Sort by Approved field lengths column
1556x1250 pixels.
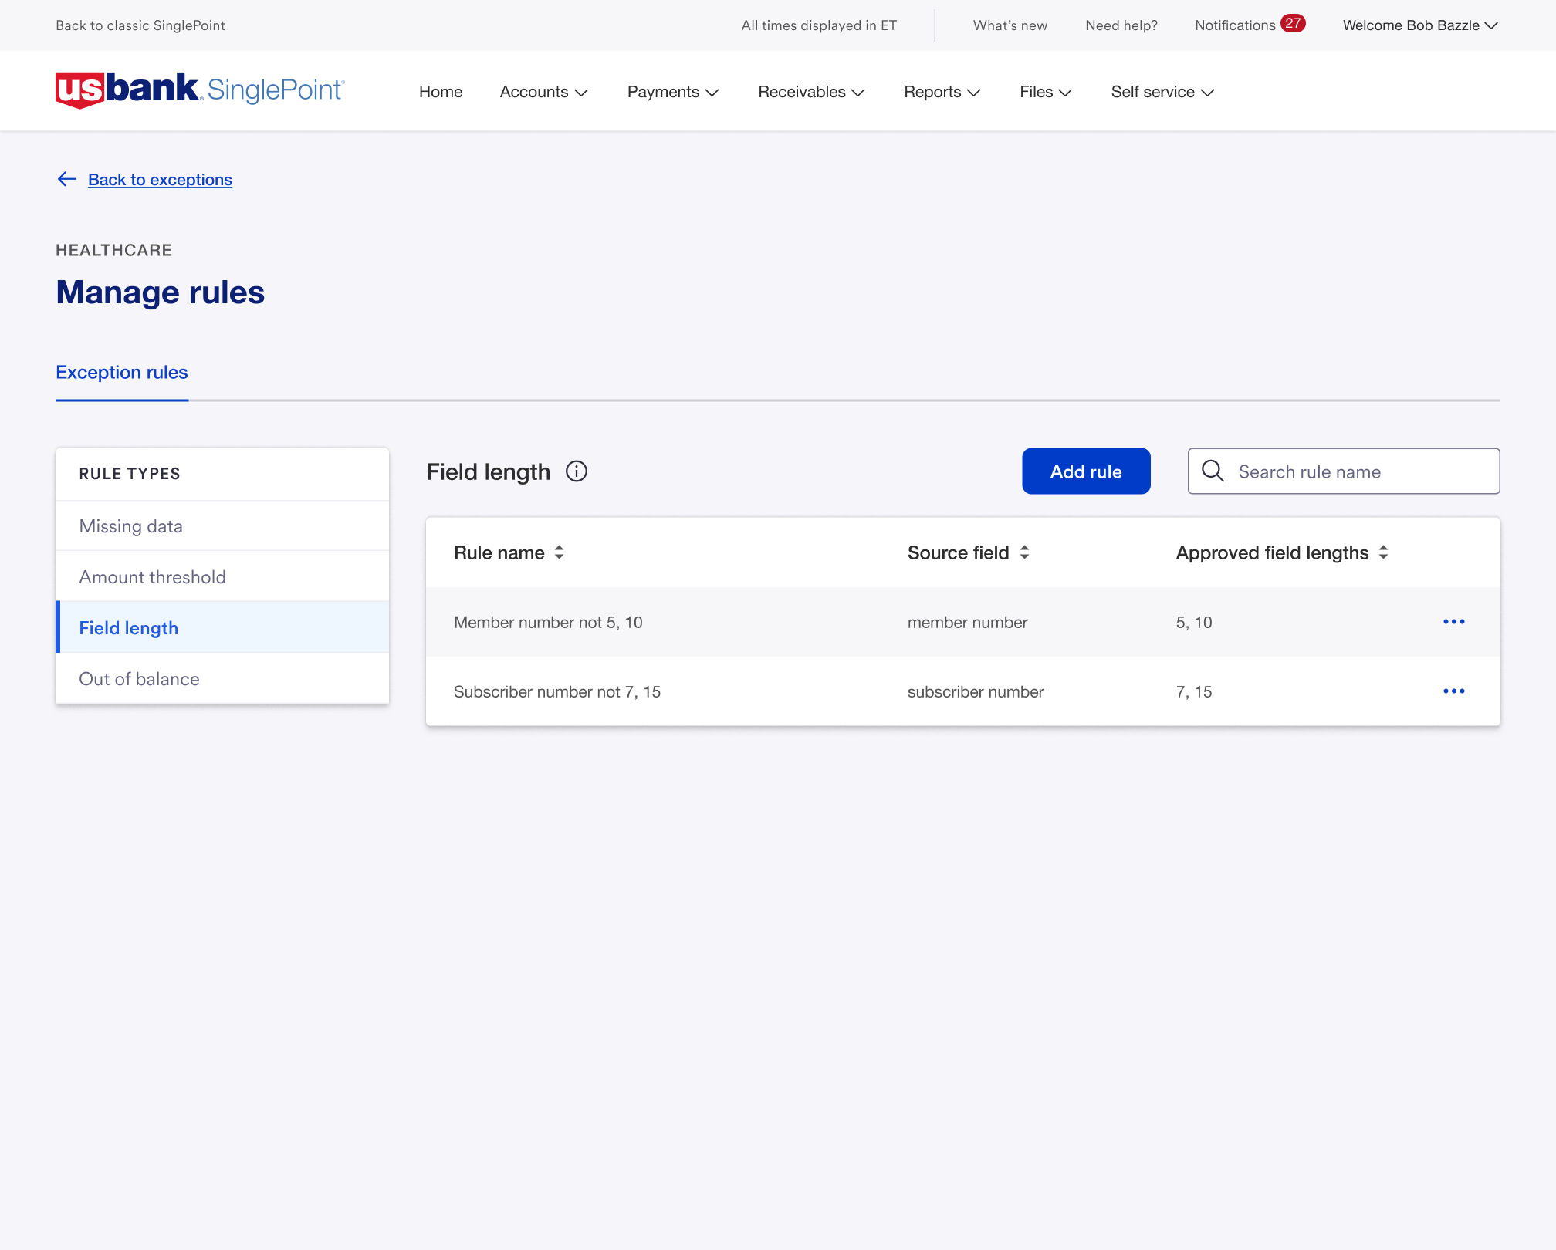[1384, 552]
